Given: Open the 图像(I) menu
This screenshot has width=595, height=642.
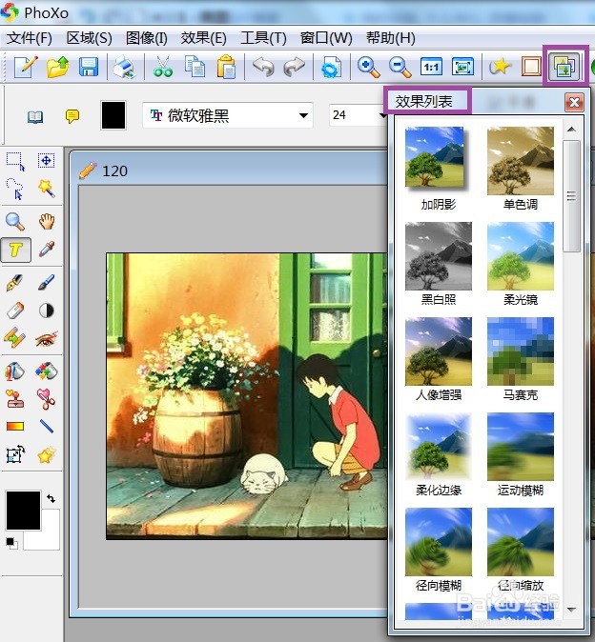Looking at the screenshot, I should [x=146, y=38].
